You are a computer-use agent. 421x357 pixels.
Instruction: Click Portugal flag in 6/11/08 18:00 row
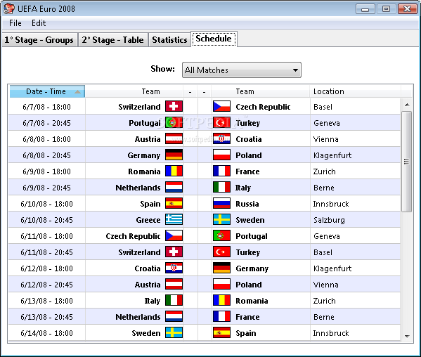[221, 235]
